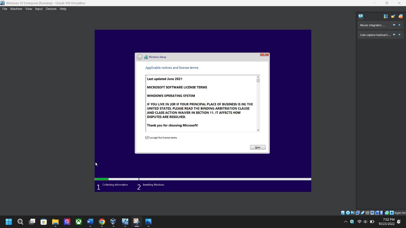This screenshot has height=228, width=406.
Task: Click the sort notifications icon
Action: click(x=386, y=16)
